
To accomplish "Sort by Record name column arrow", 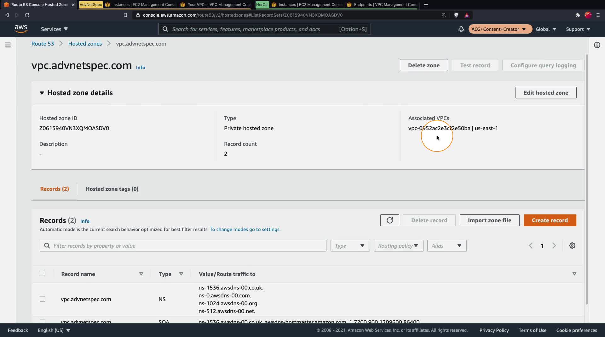I will tap(141, 274).
